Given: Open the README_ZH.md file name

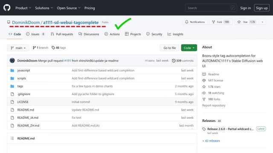Looking at the screenshot, I should tap(28, 125).
